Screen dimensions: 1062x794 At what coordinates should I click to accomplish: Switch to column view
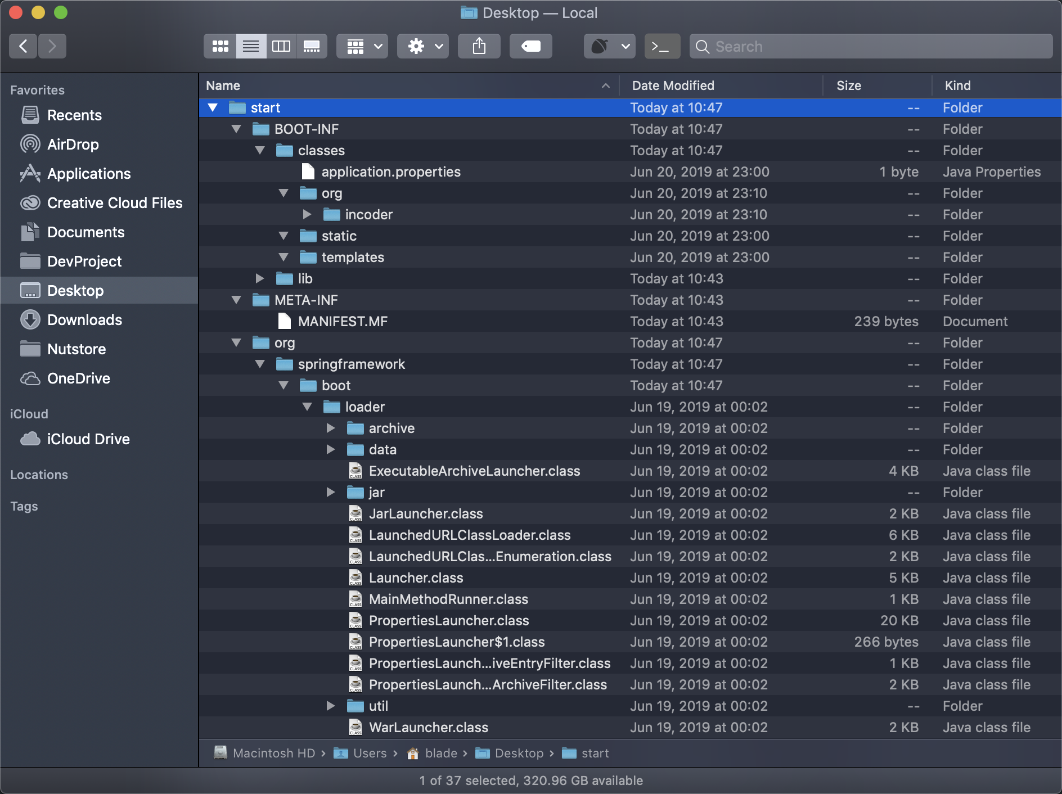tap(281, 46)
